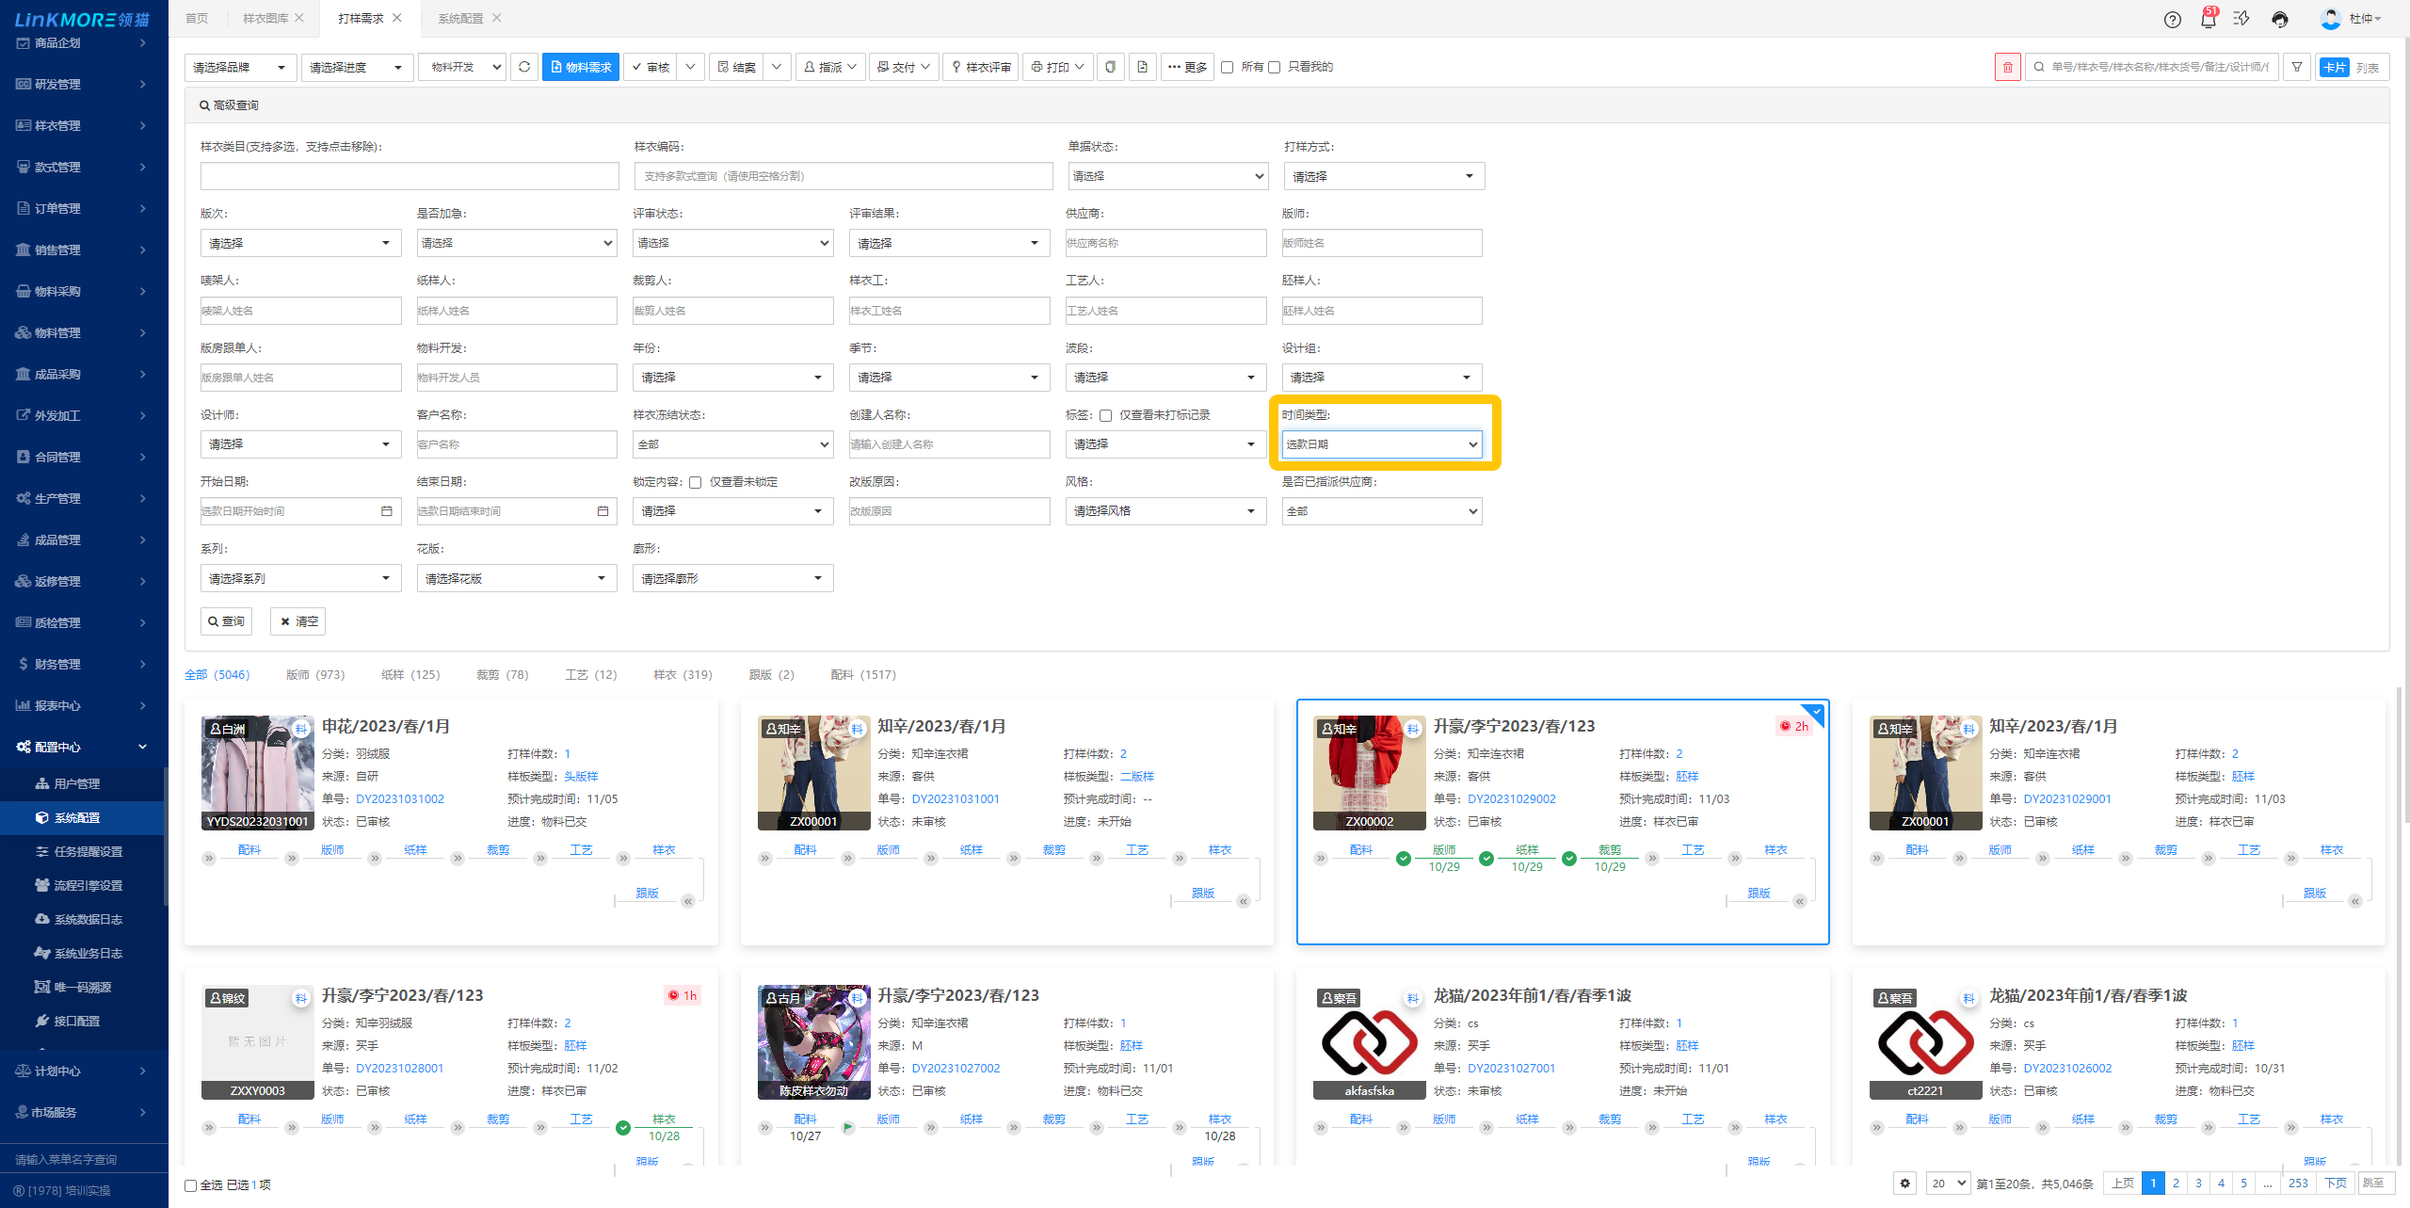
Task: Click the refresh icon in toolbar
Action: pyautogui.click(x=524, y=67)
